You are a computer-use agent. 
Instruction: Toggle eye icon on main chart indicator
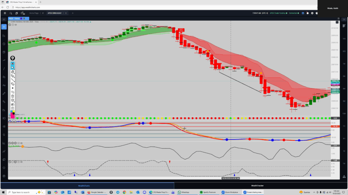pos(16,24)
